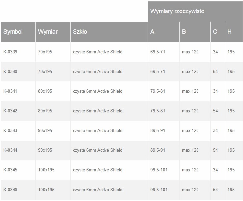Select the 99,5-101 value in K-0346 row

[x=159, y=190]
